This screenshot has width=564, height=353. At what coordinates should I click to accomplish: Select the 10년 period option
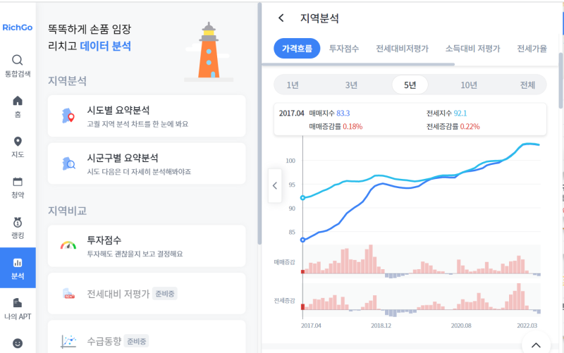469,85
